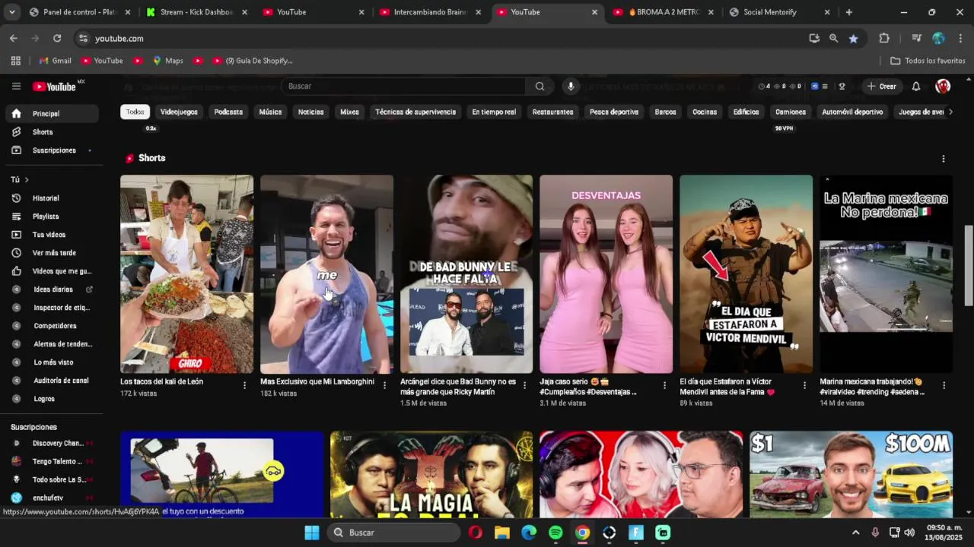The width and height of the screenshot is (974, 547).
Task: Open Auditoría de canal in the sidebar
Action: tap(50, 381)
